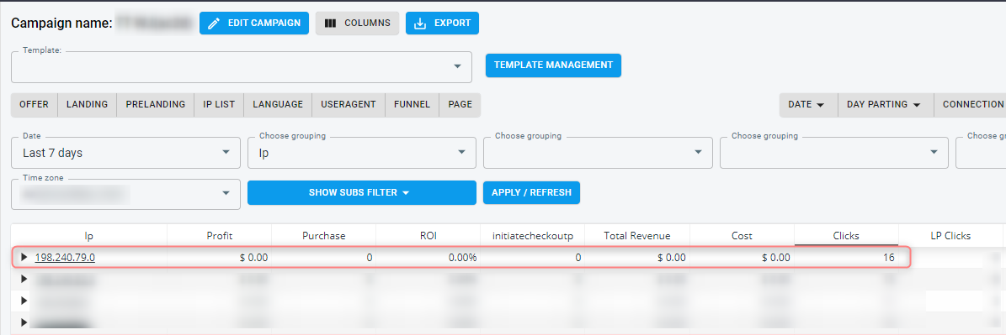
Task: Select the USERAGENT tab
Action: (x=349, y=104)
